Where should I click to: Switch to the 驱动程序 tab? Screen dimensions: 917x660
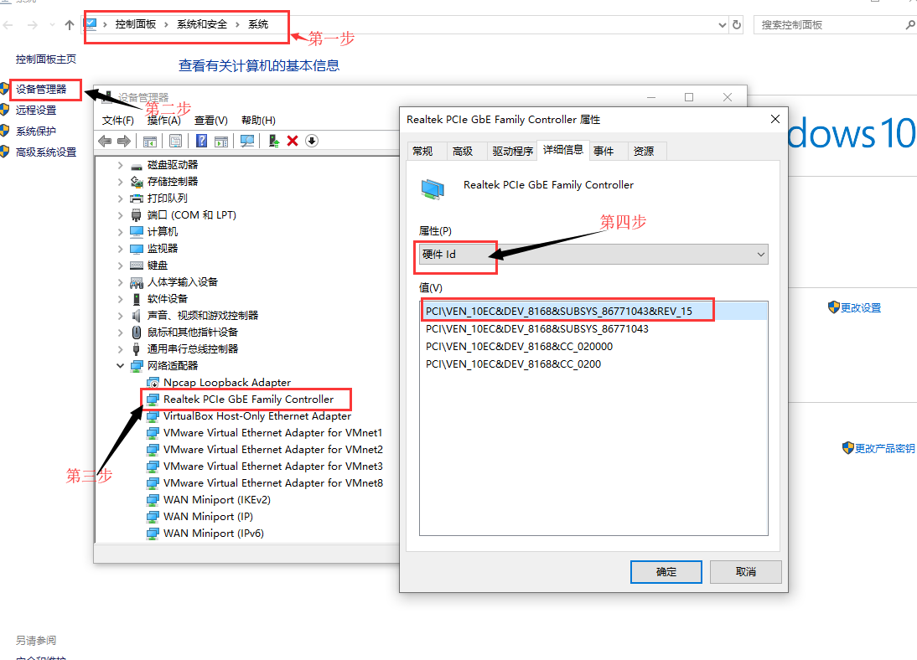(513, 152)
